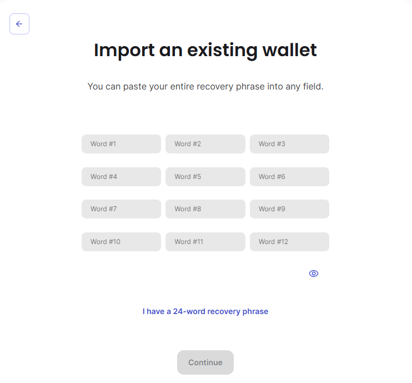This screenshot has width=412, height=383.
Task: Select the Word #8 input box
Action: pos(205,209)
